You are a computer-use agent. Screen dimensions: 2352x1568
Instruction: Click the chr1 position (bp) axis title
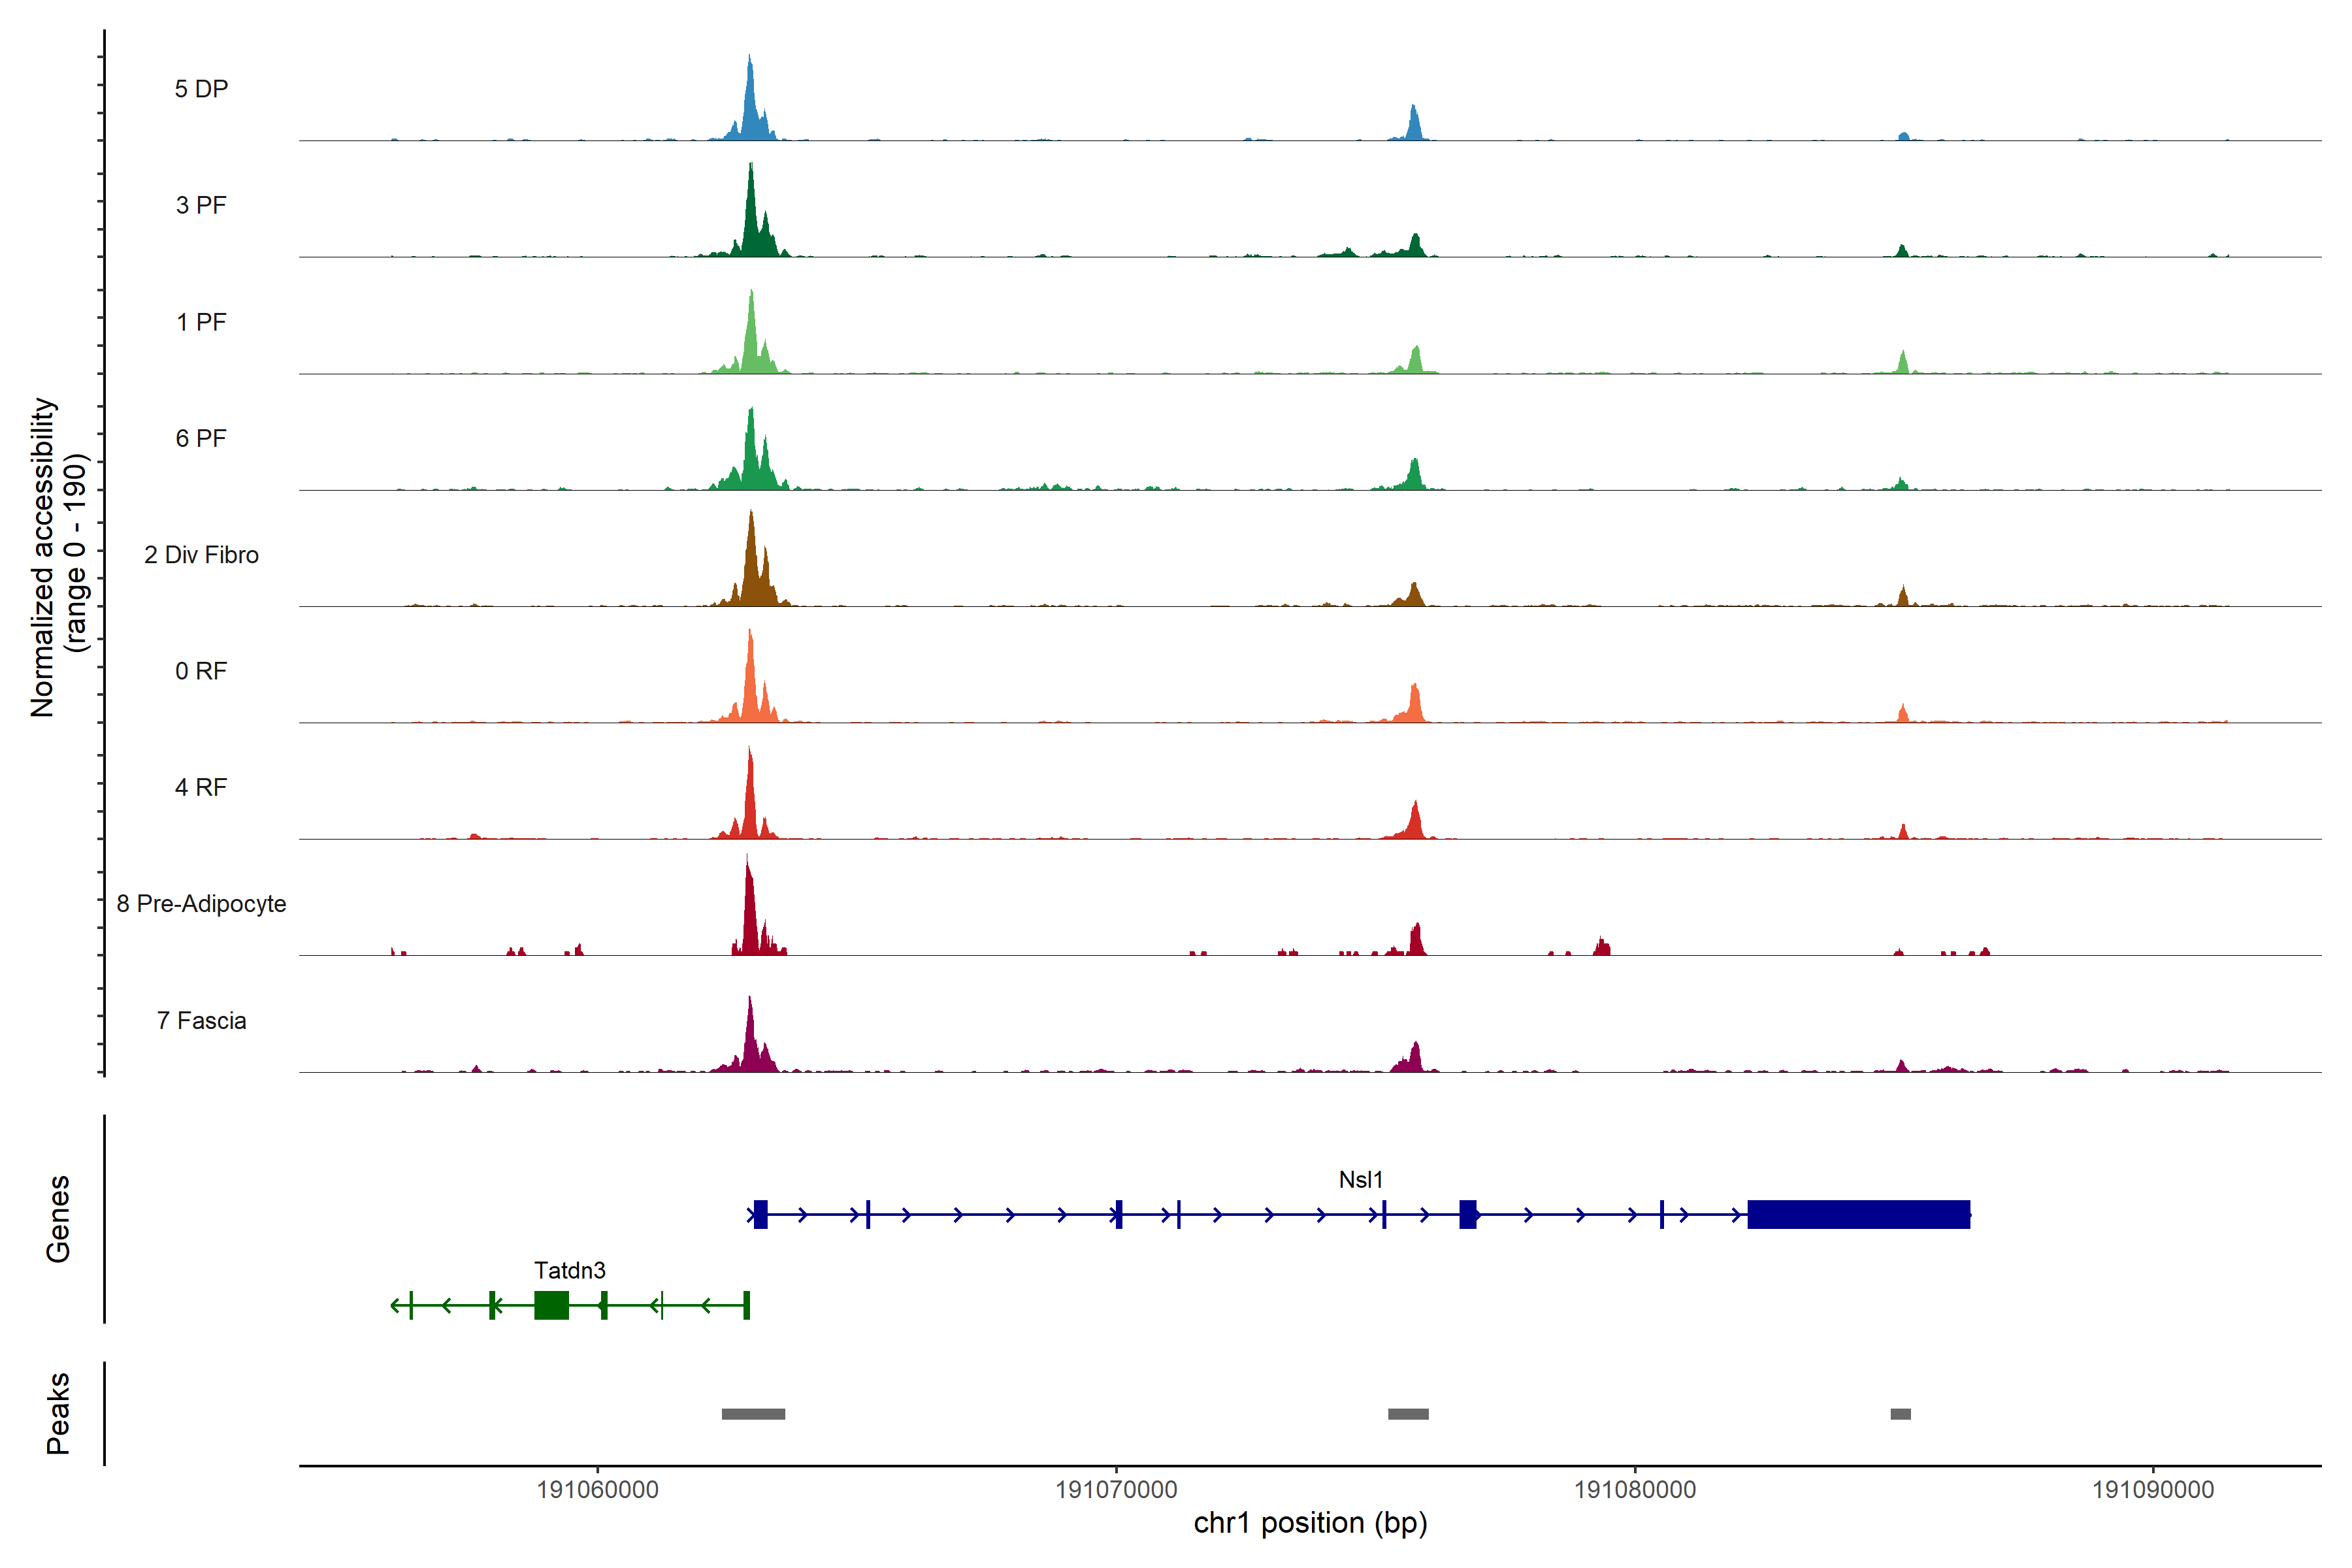(x=1310, y=1523)
